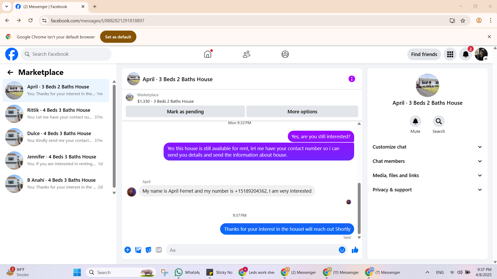Open the tab search dropdown arrow

coord(6,6)
